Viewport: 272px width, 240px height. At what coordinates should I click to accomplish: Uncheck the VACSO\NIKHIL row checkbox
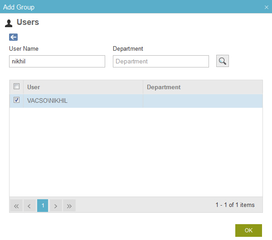[x=16, y=100]
